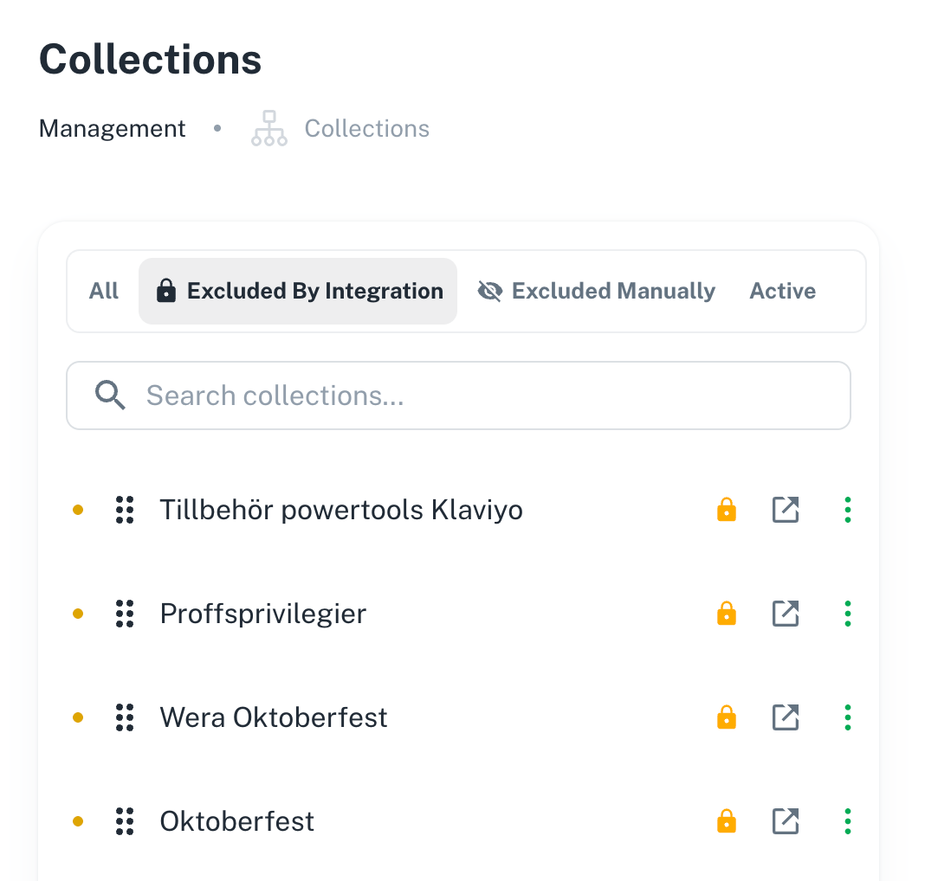Select the last Oktoberfest collection name
The image size is (925, 881).
[x=237, y=821]
